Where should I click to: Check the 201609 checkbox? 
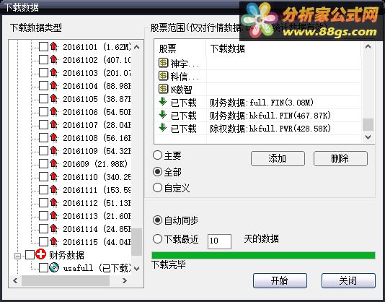click(43, 164)
